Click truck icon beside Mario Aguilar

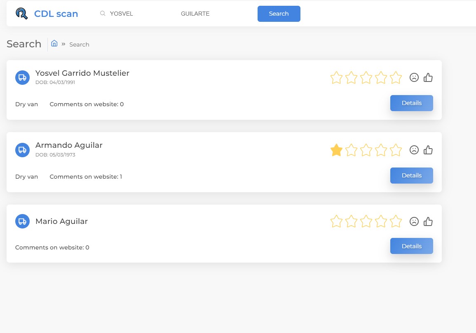point(22,221)
